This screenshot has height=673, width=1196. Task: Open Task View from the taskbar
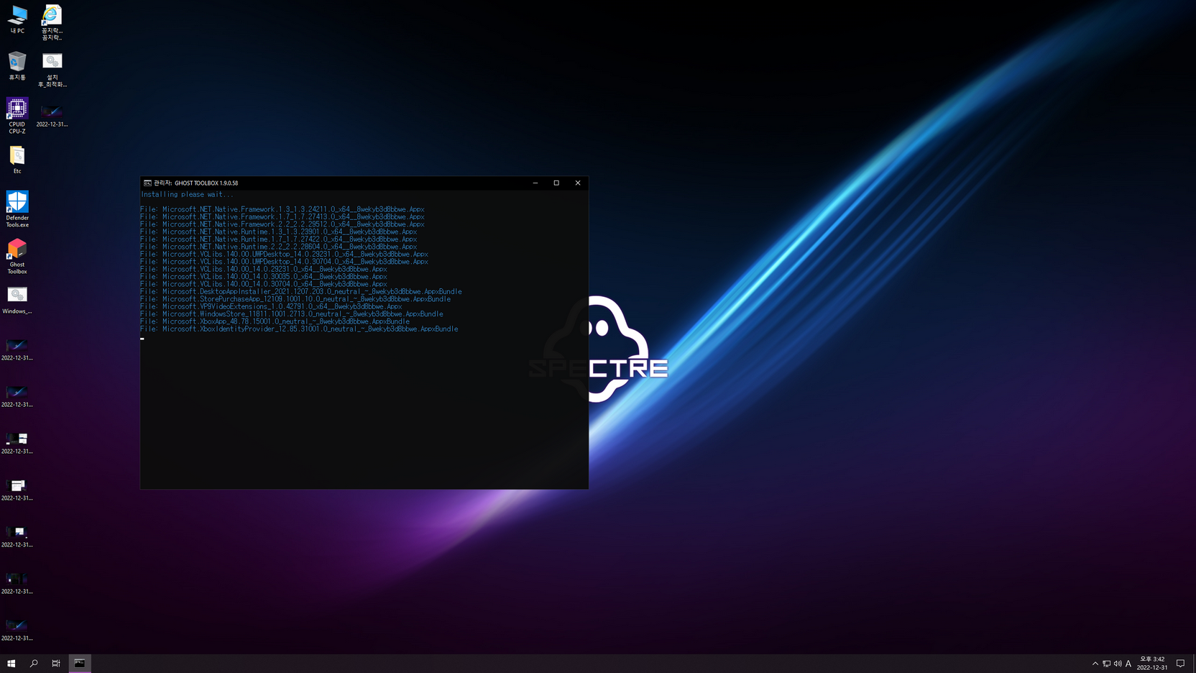pyautogui.click(x=56, y=664)
